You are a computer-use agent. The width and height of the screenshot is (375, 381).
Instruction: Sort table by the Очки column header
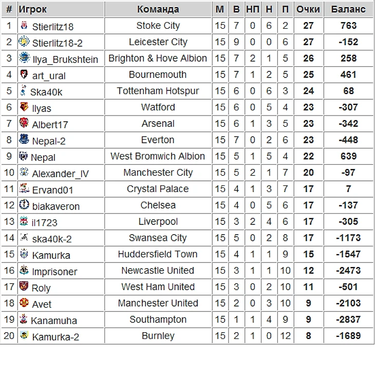(308, 9)
